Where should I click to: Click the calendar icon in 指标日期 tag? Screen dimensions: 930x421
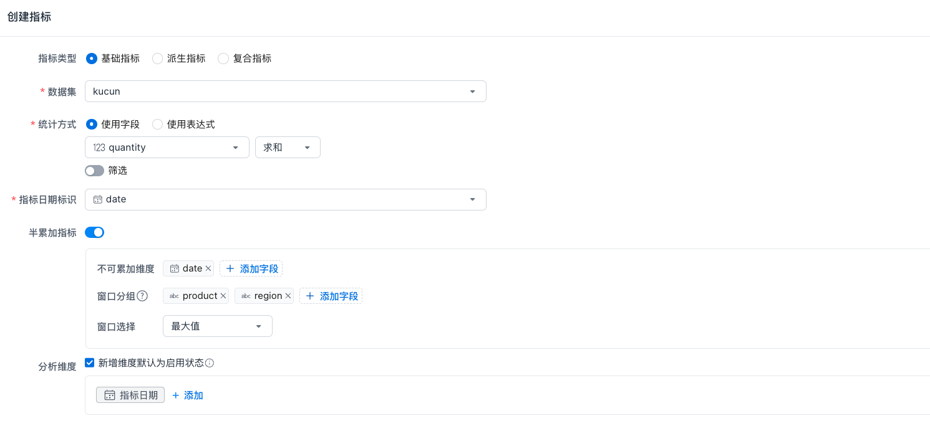pyautogui.click(x=110, y=395)
